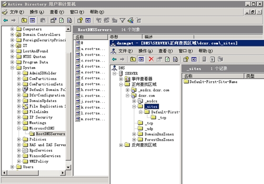Click the refresh icon in Active Directory toolbar
This screenshot has height=184, width=264.
point(61,20)
